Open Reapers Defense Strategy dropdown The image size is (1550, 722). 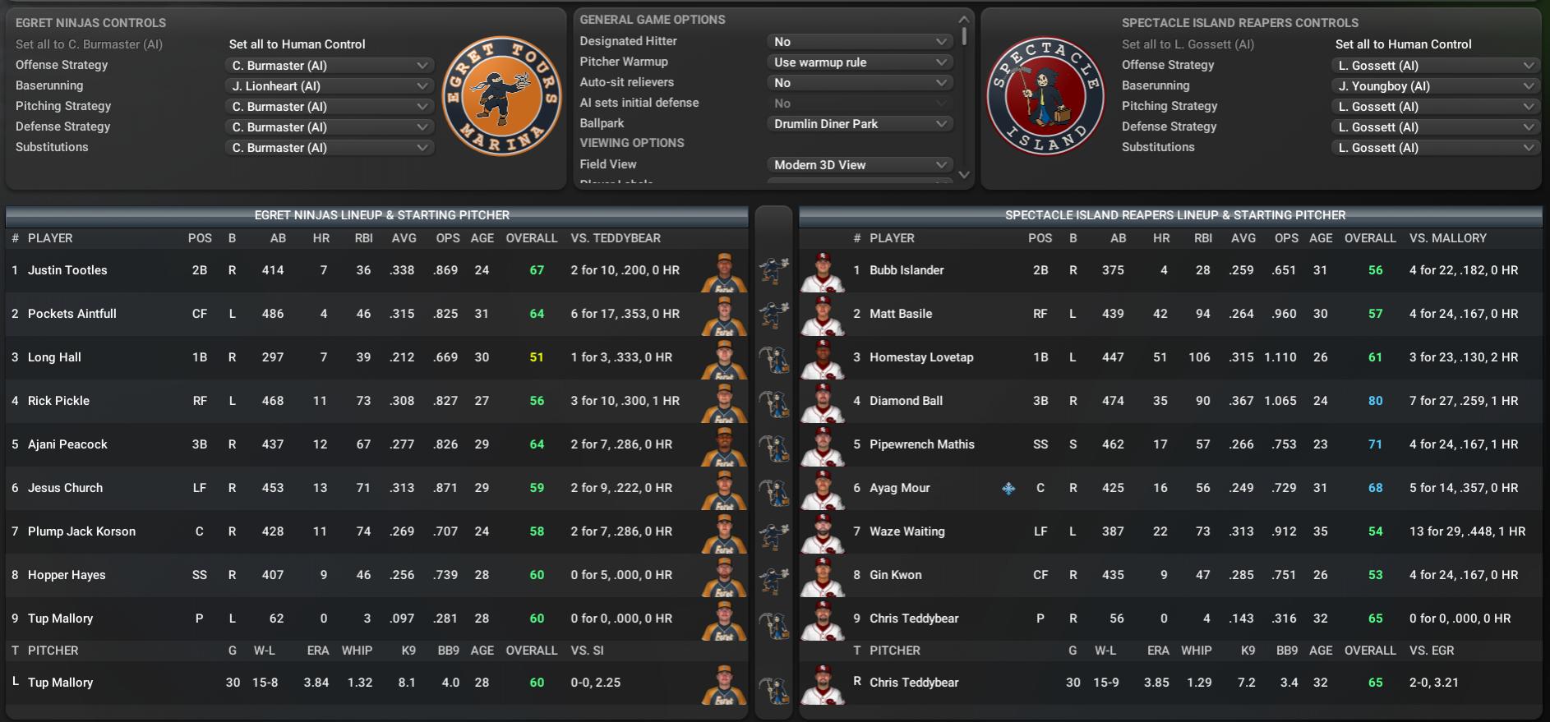1436,127
